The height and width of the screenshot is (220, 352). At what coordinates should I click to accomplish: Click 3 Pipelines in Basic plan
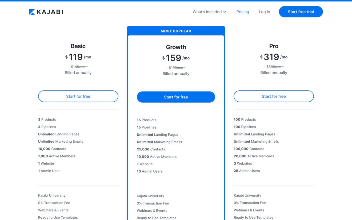(x=47, y=127)
